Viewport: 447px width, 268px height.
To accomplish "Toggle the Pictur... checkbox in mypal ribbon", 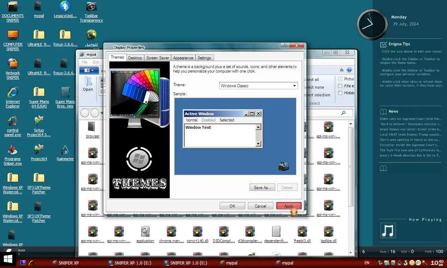I will 340,79.
